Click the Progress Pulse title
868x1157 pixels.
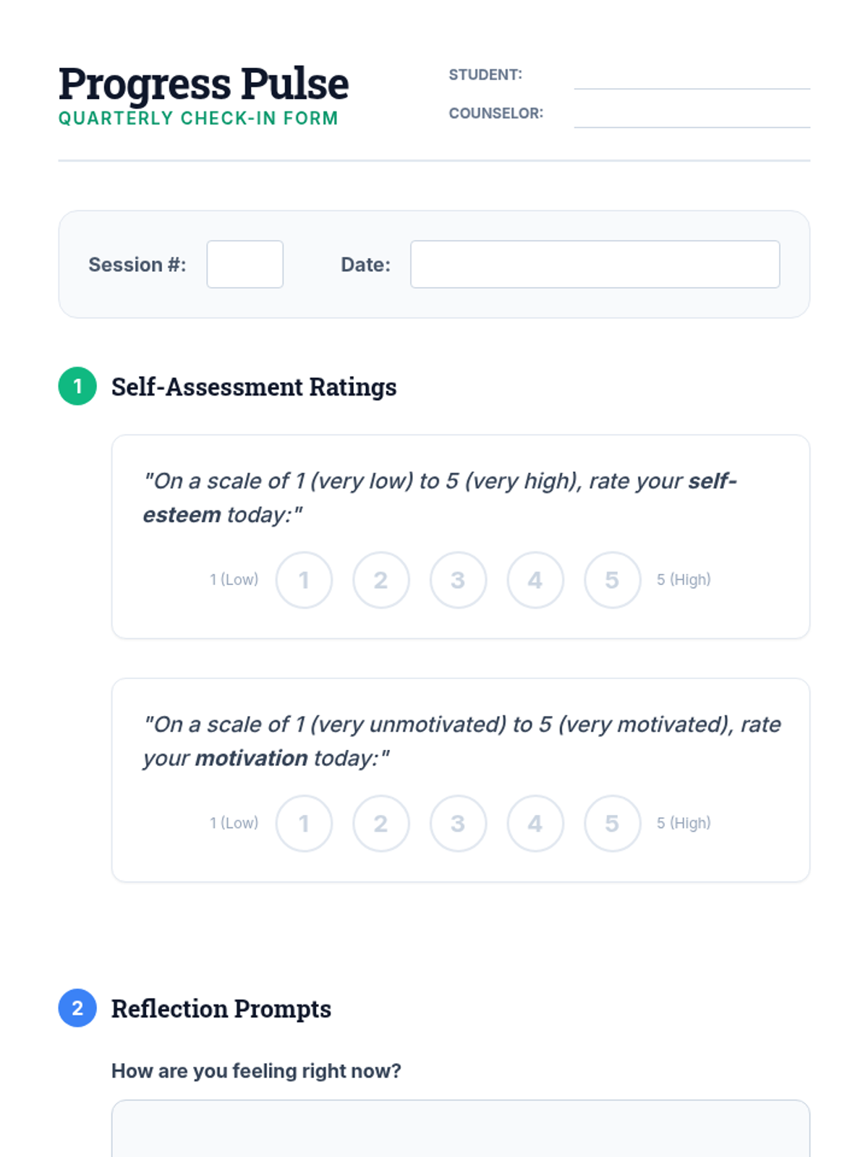pyautogui.click(x=203, y=84)
